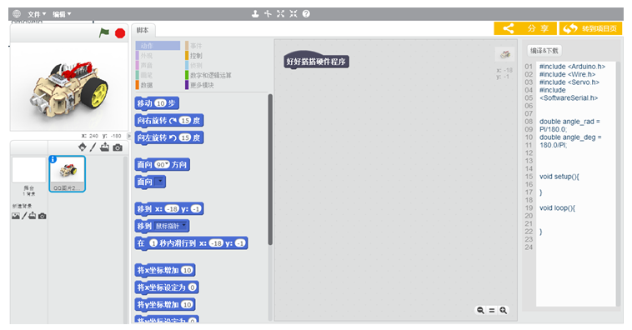
Task: Select the duplicate stamp tool
Action: pyautogui.click(x=255, y=13)
